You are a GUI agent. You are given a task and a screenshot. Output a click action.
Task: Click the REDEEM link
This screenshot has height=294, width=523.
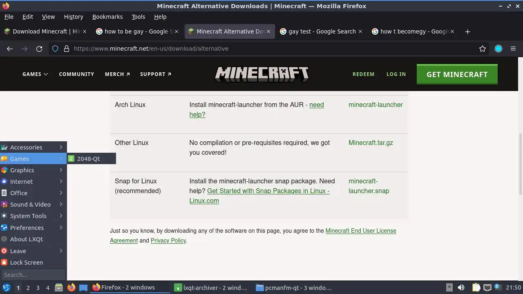[363, 74]
